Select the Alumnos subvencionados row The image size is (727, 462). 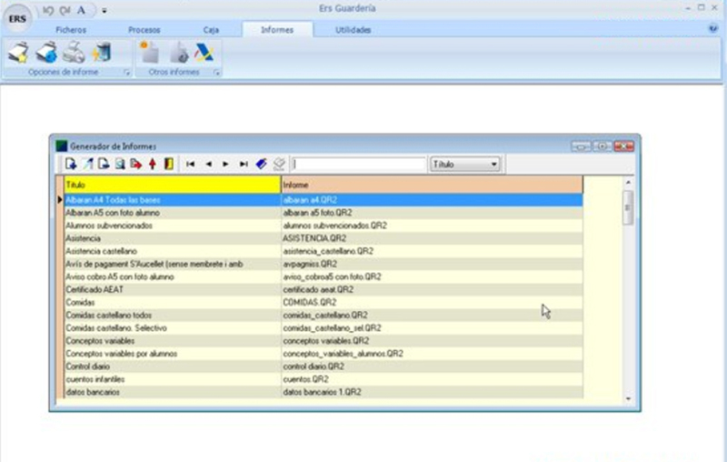tap(324, 226)
